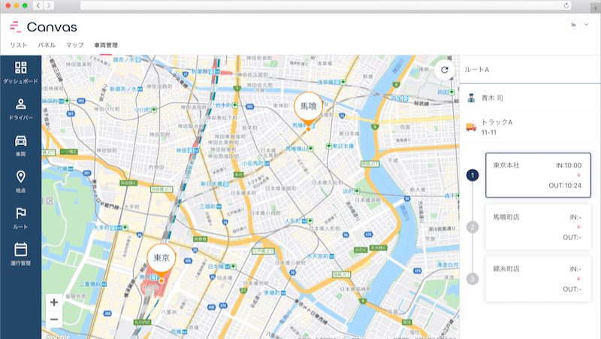Switch to the パネル tab
601x339 pixels.
pos(47,46)
